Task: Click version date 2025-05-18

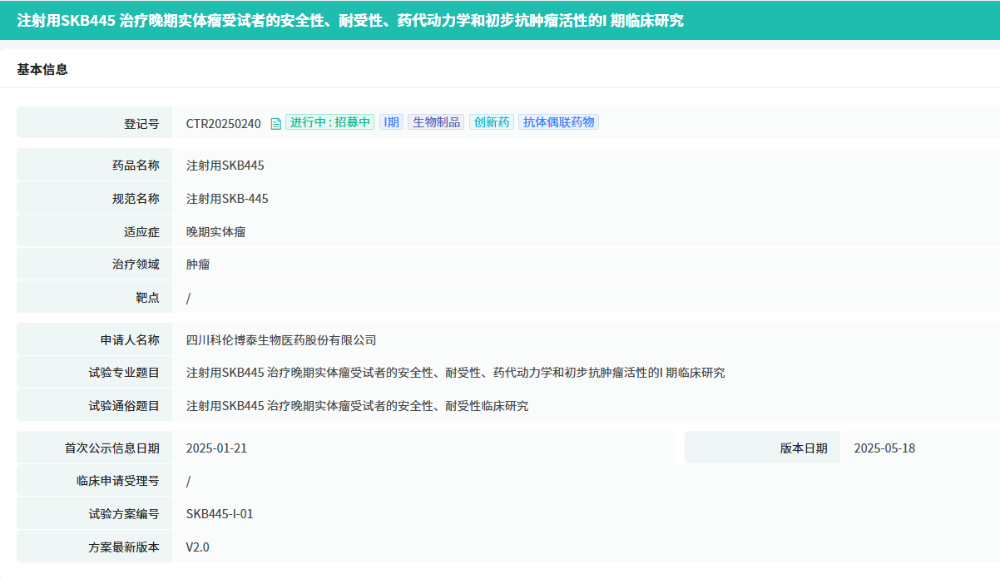Action: (884, 448)
